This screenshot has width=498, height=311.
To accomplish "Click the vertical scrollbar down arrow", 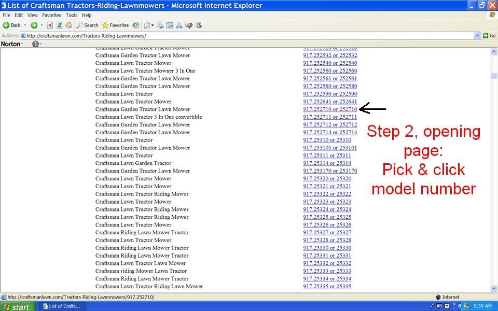I will (x=493, y=289).
